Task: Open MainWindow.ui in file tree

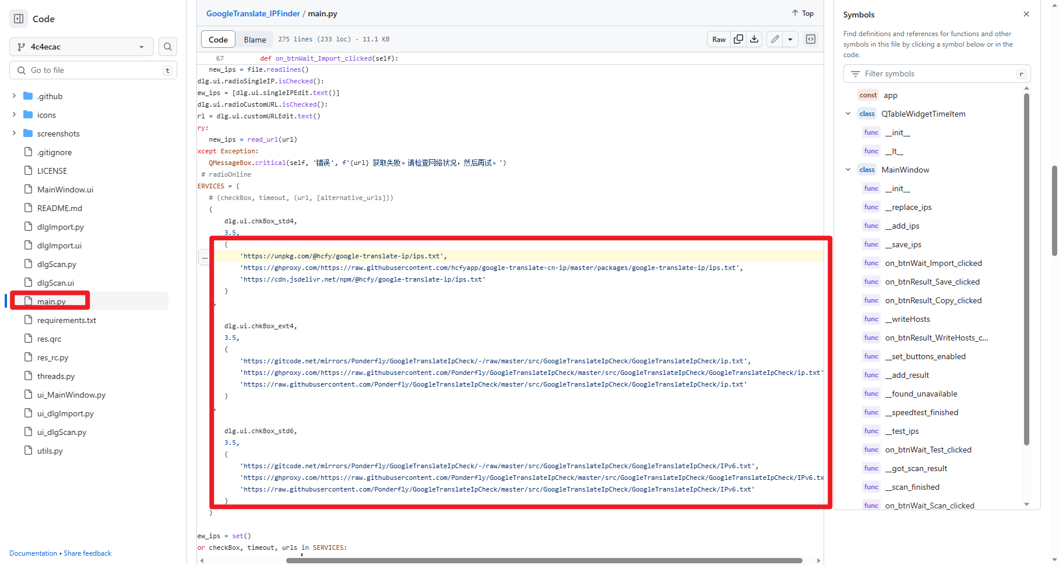Action: [65, 189]
